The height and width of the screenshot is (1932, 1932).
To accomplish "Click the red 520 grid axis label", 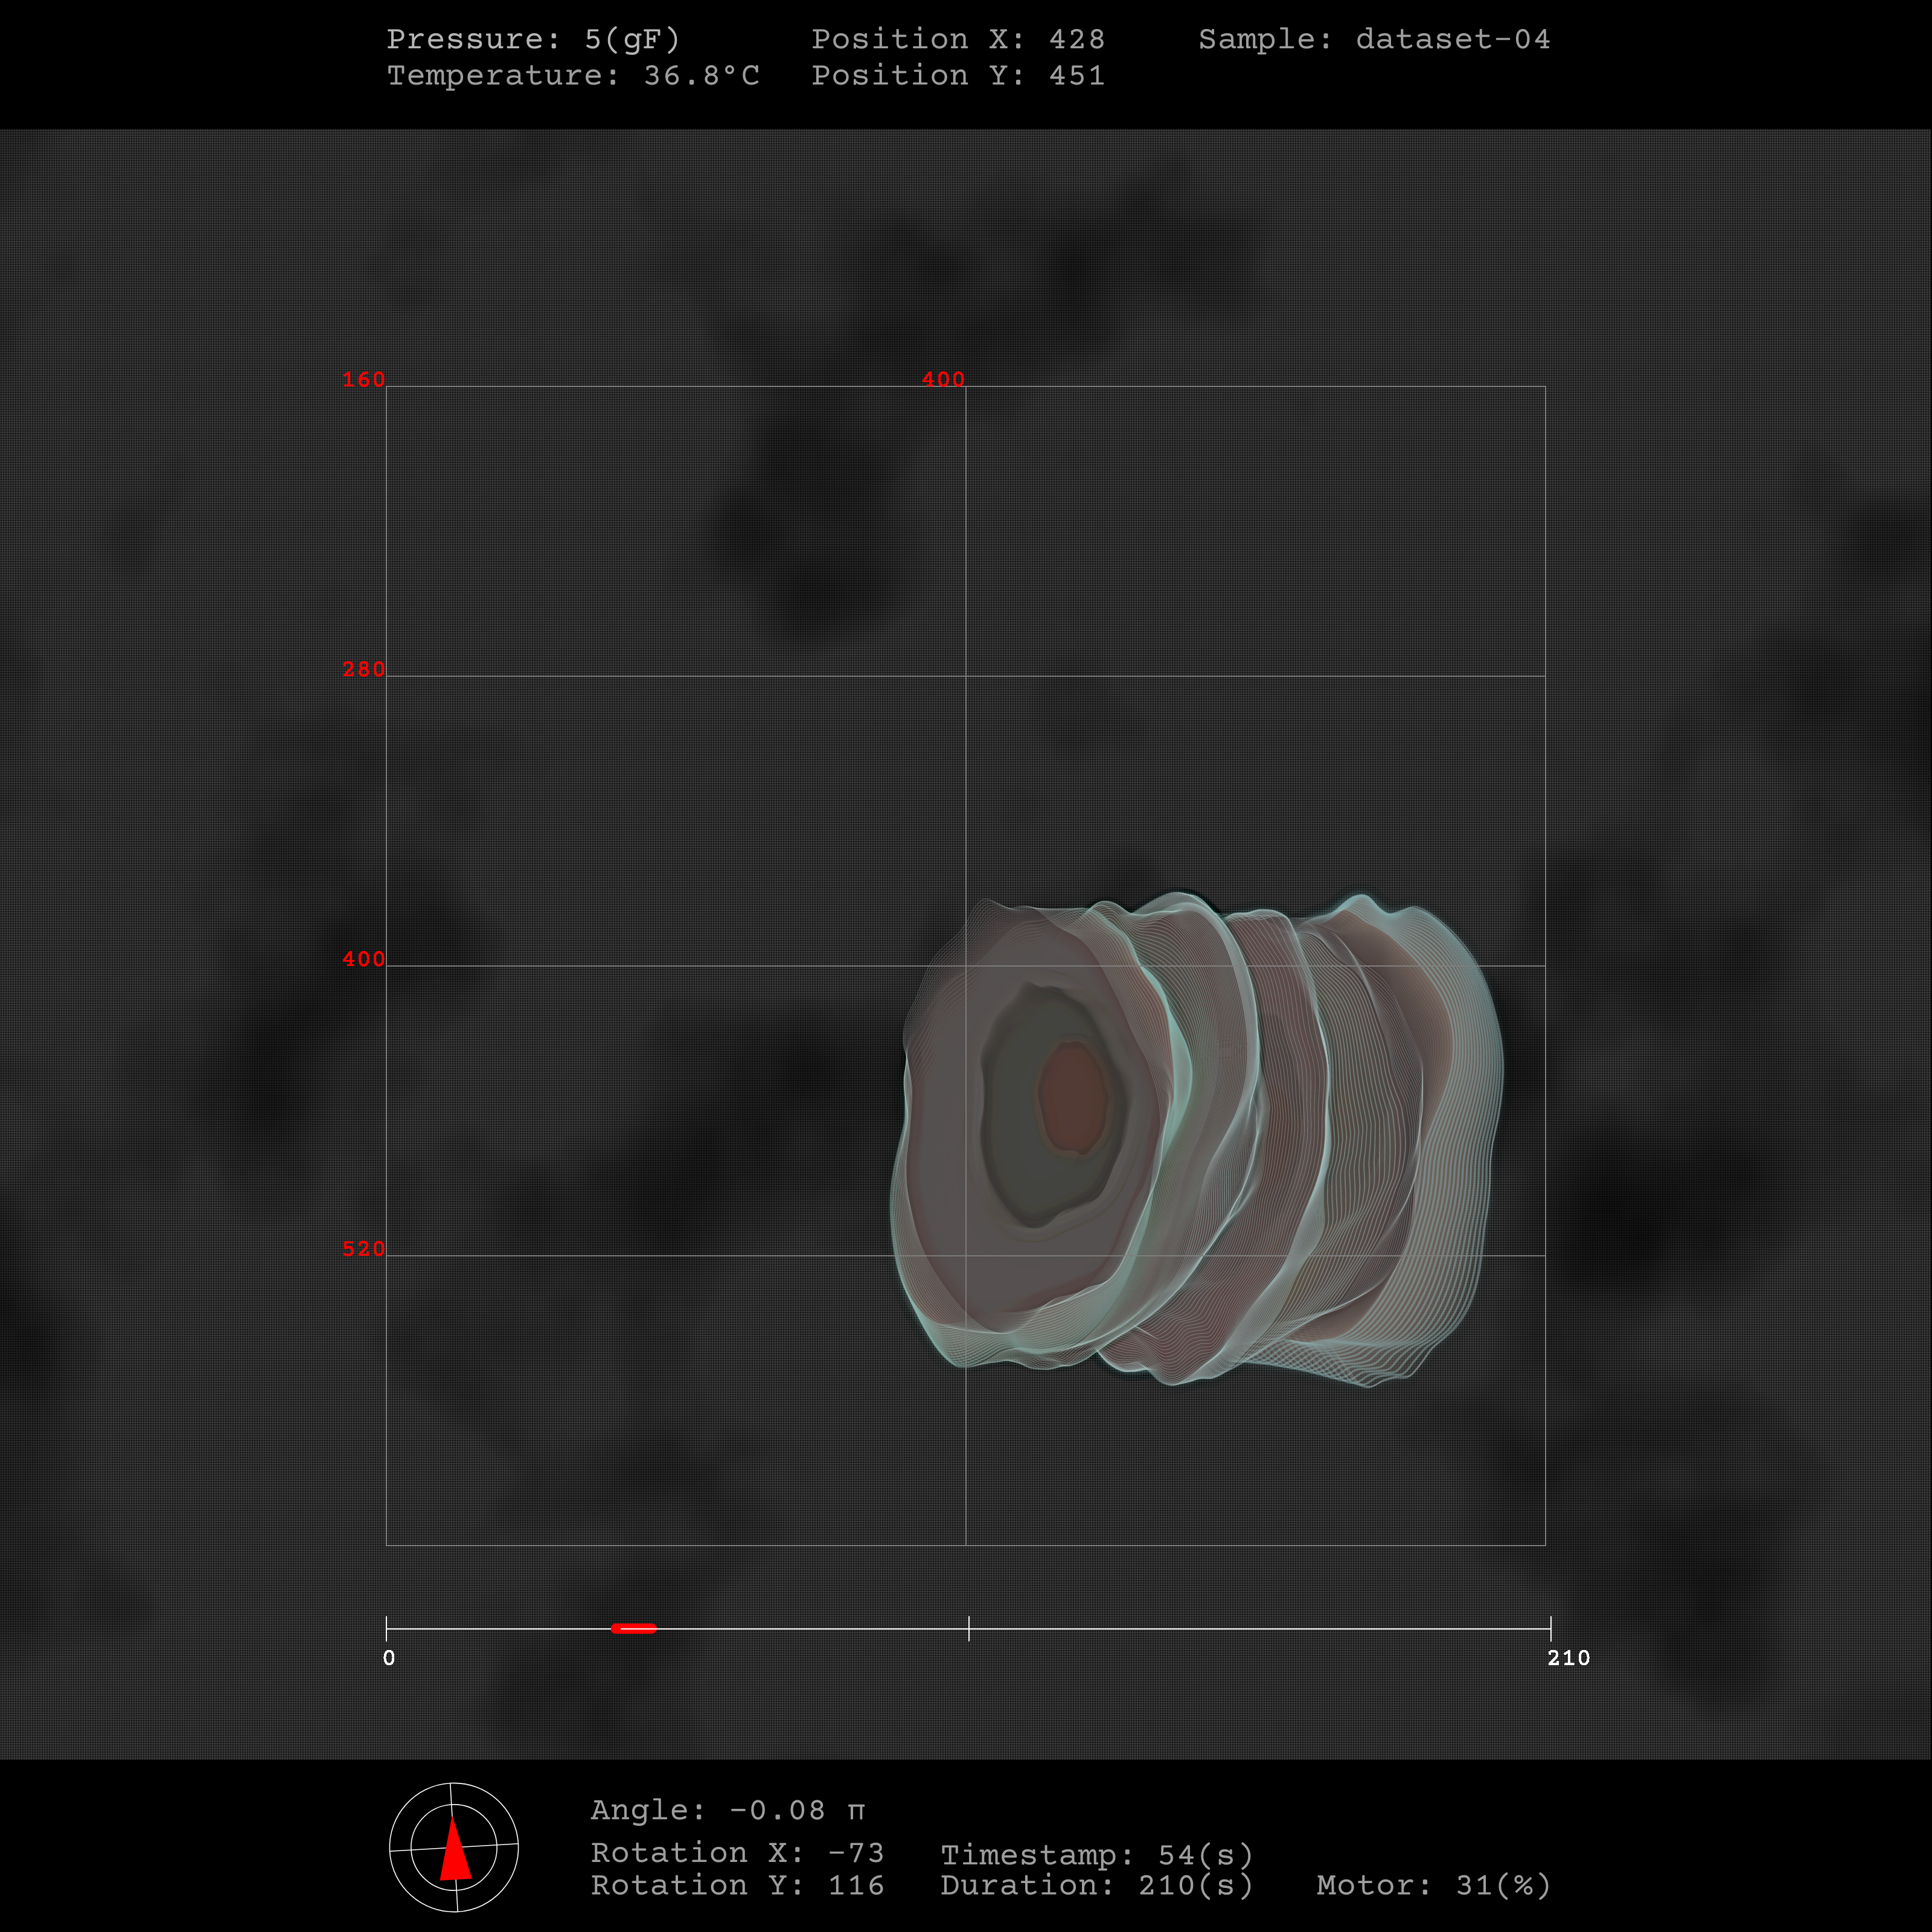I will point(363,1249).
